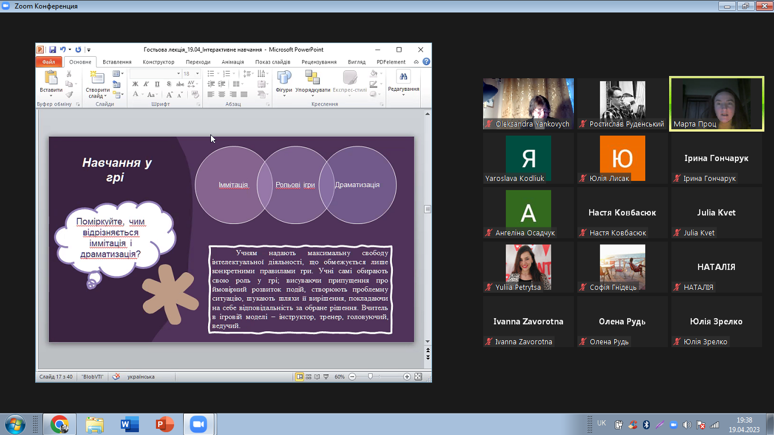This screenshot has width=774, height=435.
Task: Open the Вставлення ribbon tab
Action: pyautogui.click(x=117, y=62)
